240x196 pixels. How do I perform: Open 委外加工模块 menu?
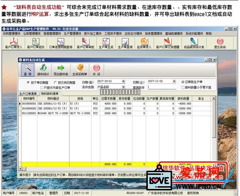pyautogui.click(x=93, y=34)
